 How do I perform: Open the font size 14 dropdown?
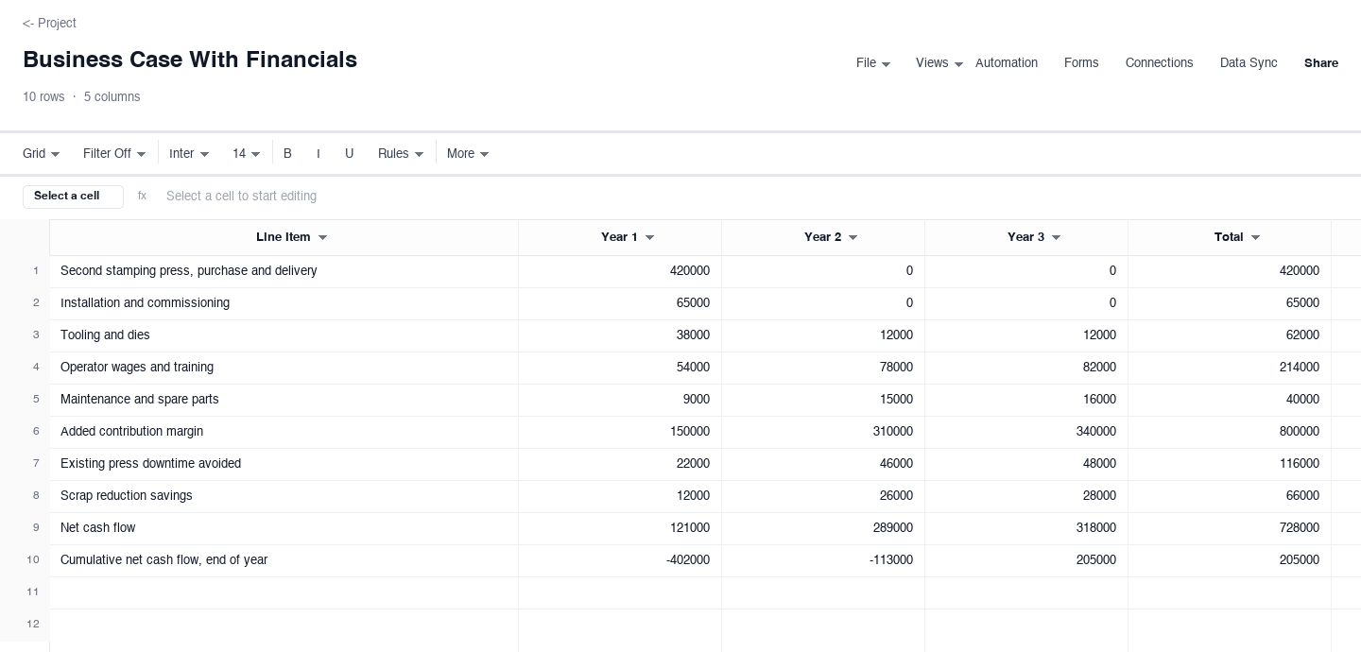pos(247,154)
